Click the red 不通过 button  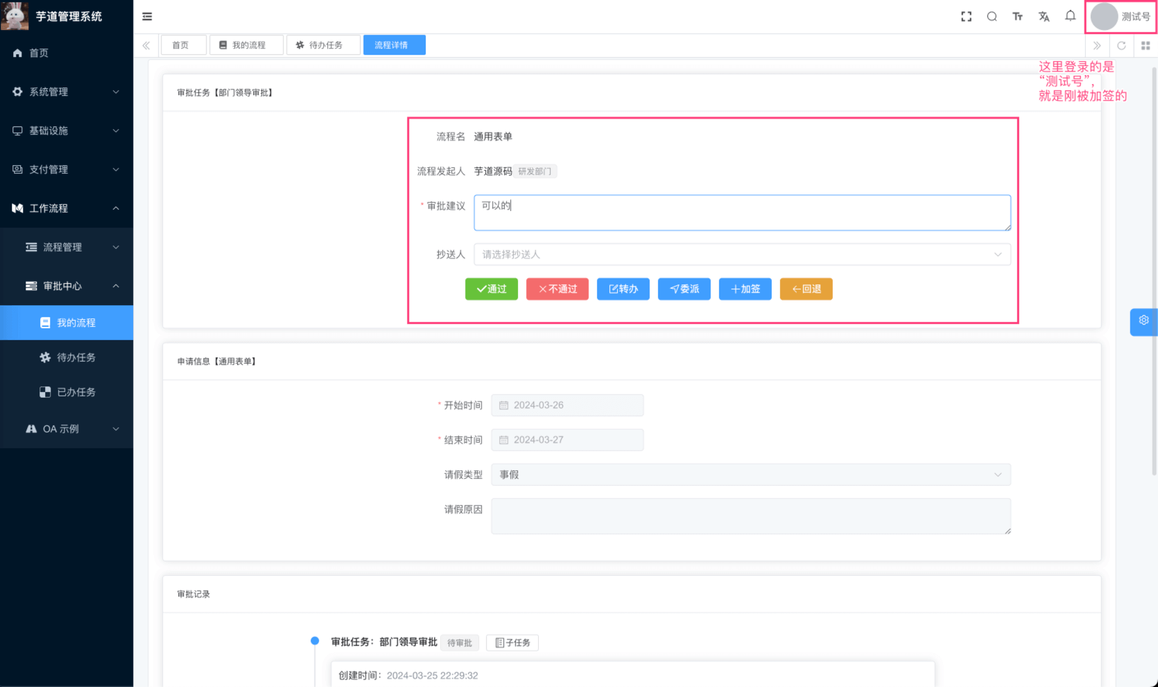[x=557, y=289]
